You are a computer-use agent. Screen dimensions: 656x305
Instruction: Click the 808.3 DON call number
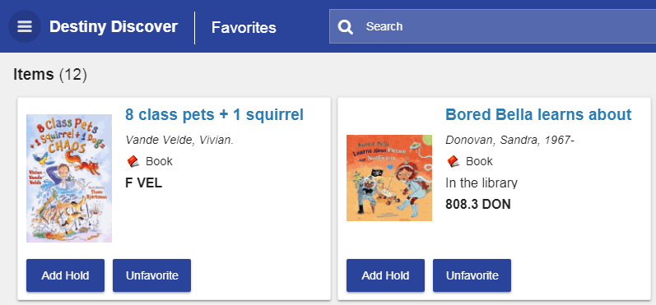coord(477,205)
